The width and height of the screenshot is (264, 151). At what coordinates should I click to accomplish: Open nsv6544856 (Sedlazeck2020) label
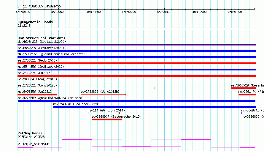pyautogui.click(x=41, y=67)
